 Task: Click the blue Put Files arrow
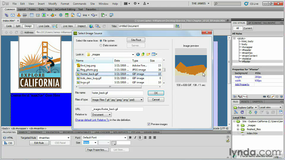click(256, 112)
